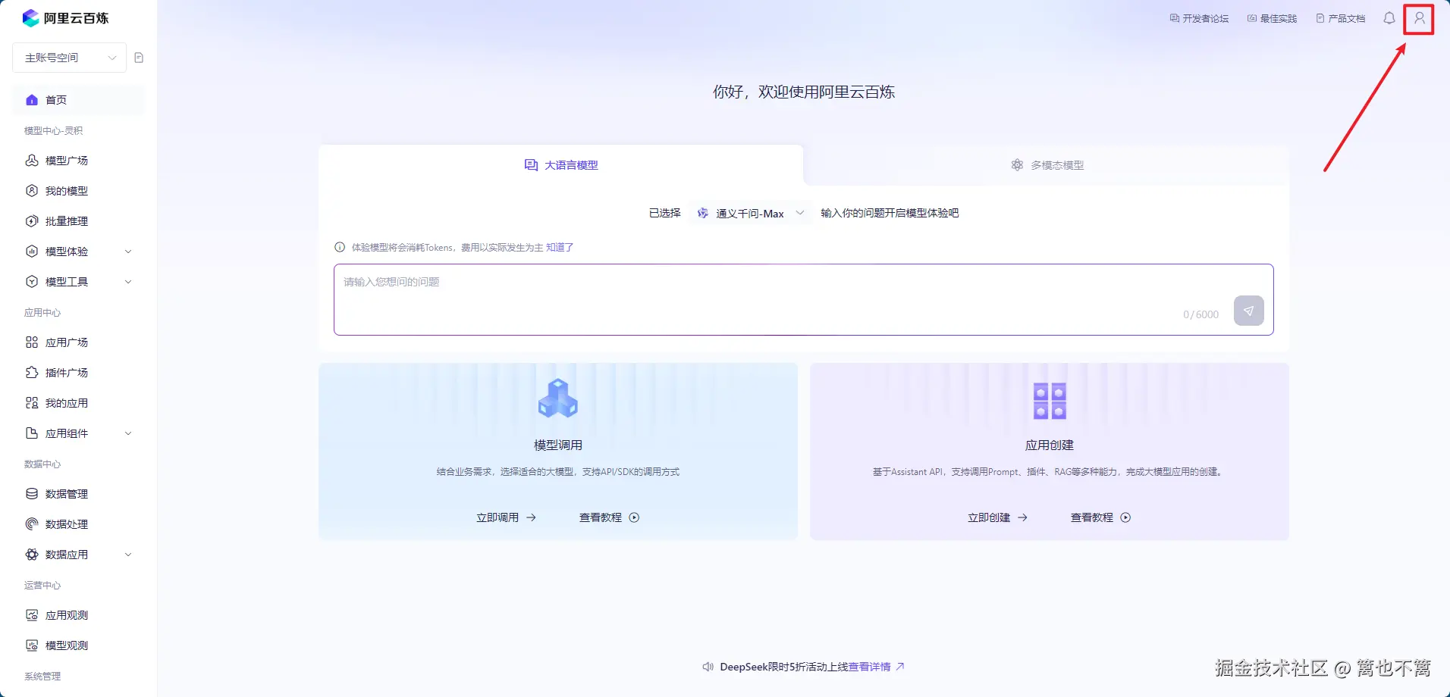Open 应用观测 menu item
This screenshot has width=1450, height=697.
coord(78,615)
